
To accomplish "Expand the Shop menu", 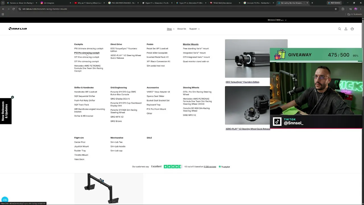I will click(170, 29).
